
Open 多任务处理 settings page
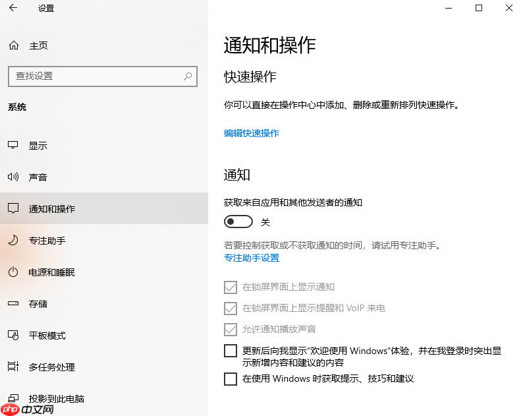click(x=104, y=367)
